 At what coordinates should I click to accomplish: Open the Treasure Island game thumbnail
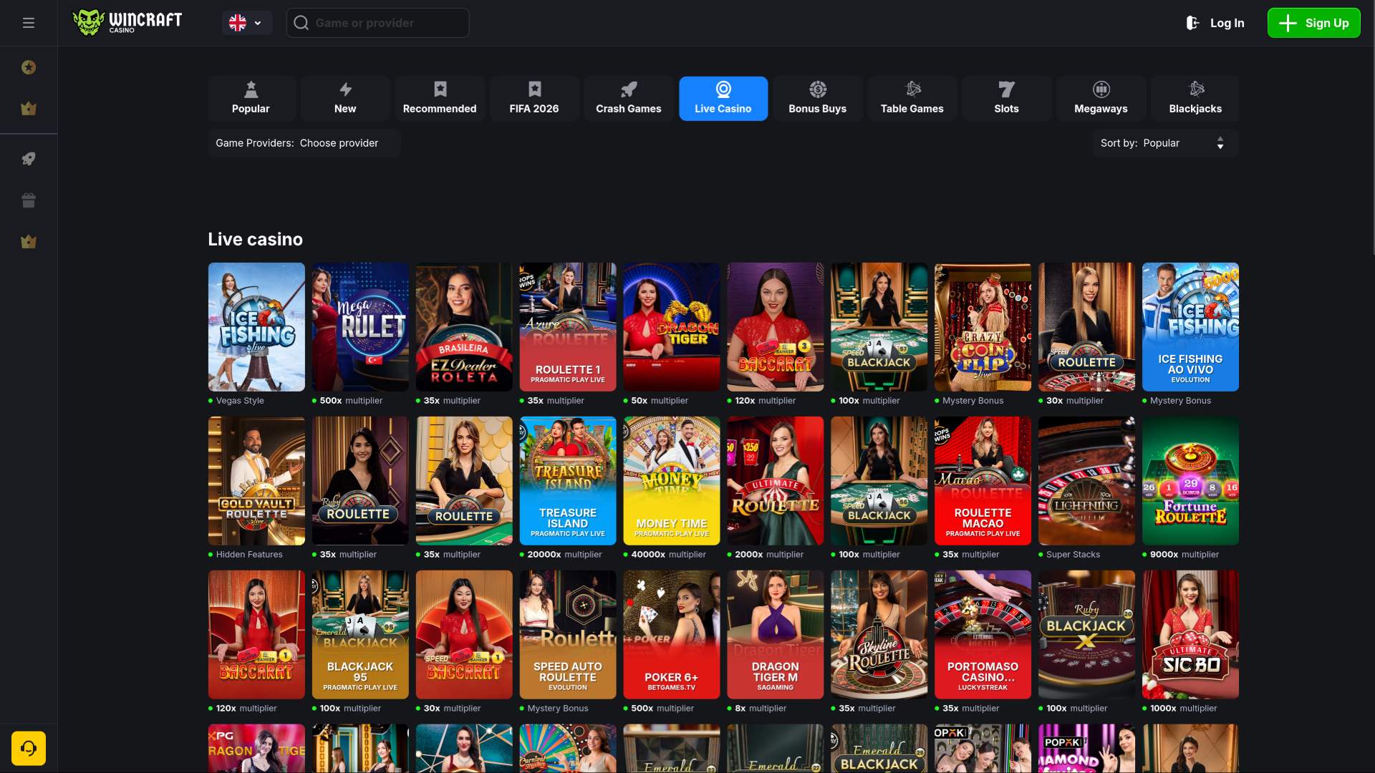point(568,481)
